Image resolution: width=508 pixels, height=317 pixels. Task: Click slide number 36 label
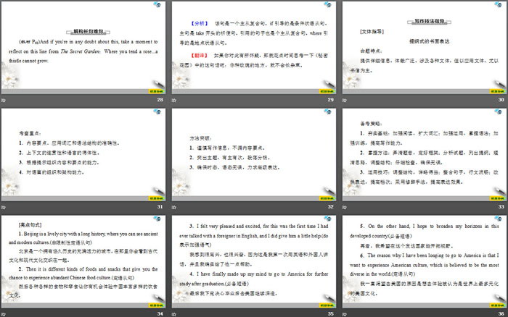click(x=501, y=313)
